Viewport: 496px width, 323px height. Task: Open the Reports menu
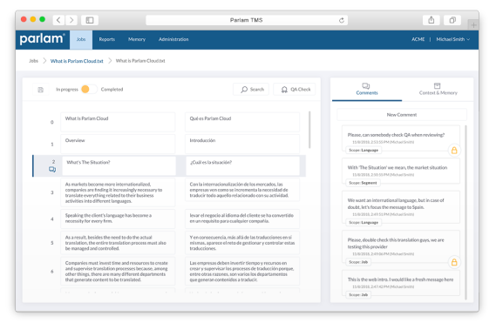(x=107, y=39)
